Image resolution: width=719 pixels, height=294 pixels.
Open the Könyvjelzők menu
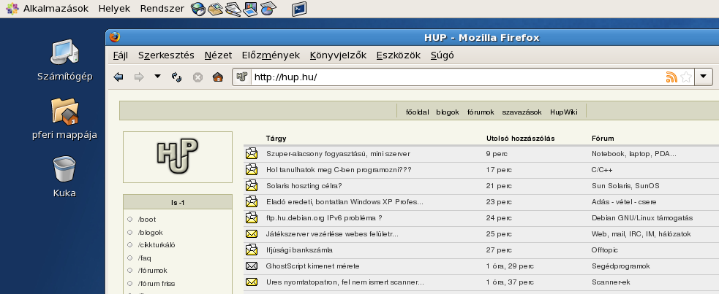coord(337,55)
